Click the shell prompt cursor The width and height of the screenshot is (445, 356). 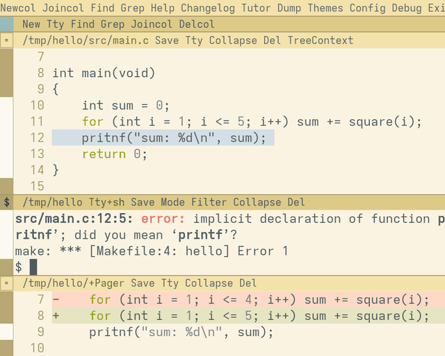pyautogui.click(x=33, y=266)
